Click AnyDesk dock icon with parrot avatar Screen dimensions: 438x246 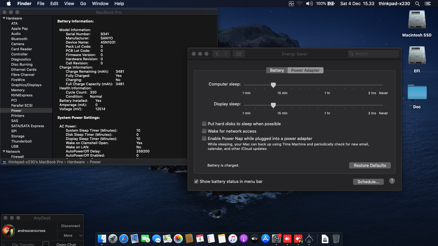298,238
